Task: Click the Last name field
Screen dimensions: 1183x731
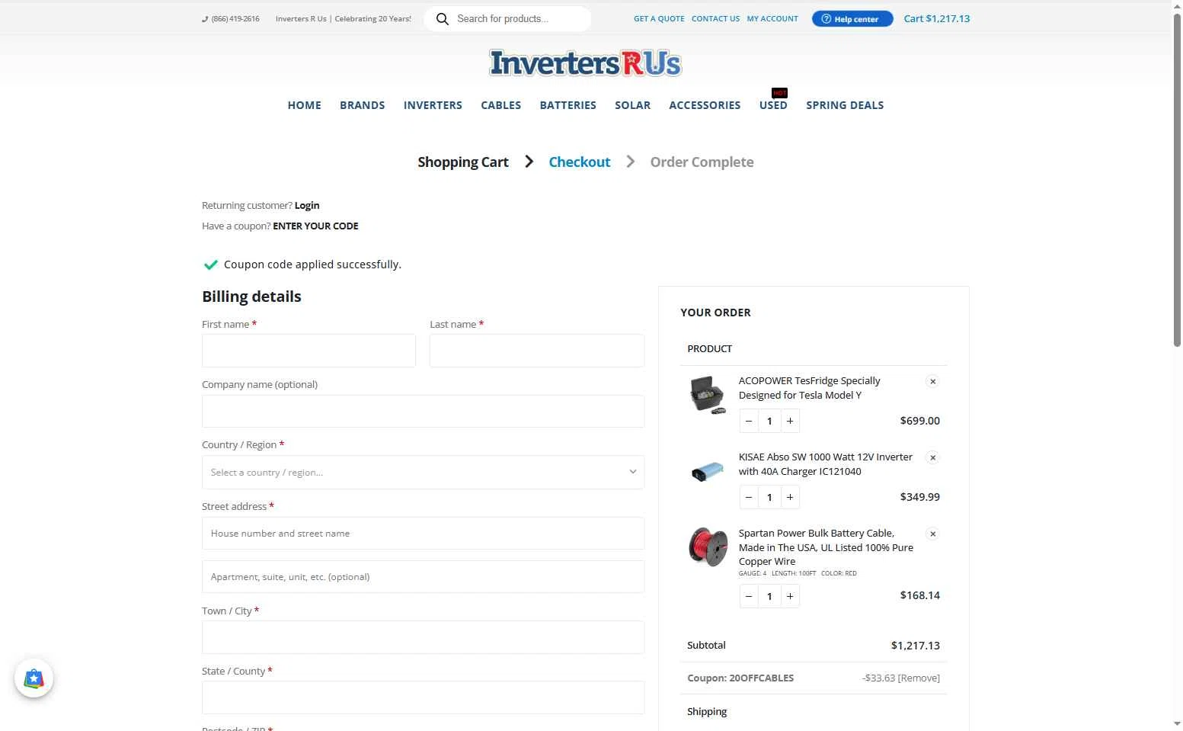Action: pyautogui.click(x=537, y=351)
